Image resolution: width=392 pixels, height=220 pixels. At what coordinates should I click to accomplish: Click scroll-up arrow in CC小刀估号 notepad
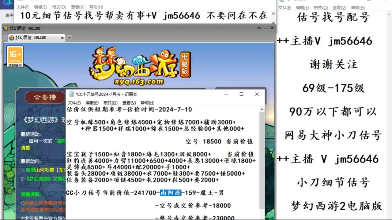point(262,109)
